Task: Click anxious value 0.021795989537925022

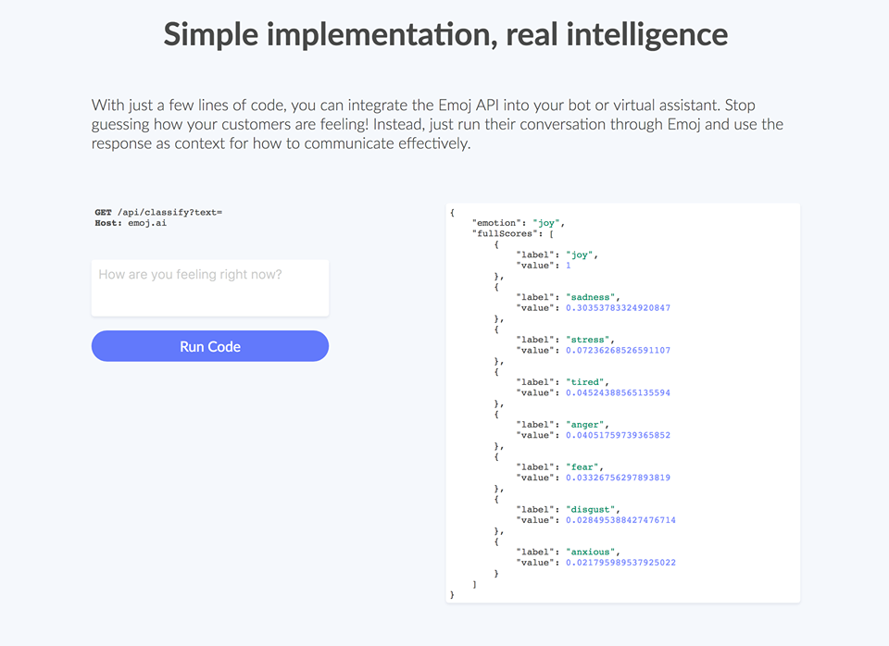Action: pyautogui.click(x=620, y=564)
